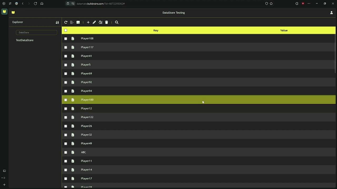Check the box for Player108
The width and height of the screenshot is (337, 189).
coord(66,39)
